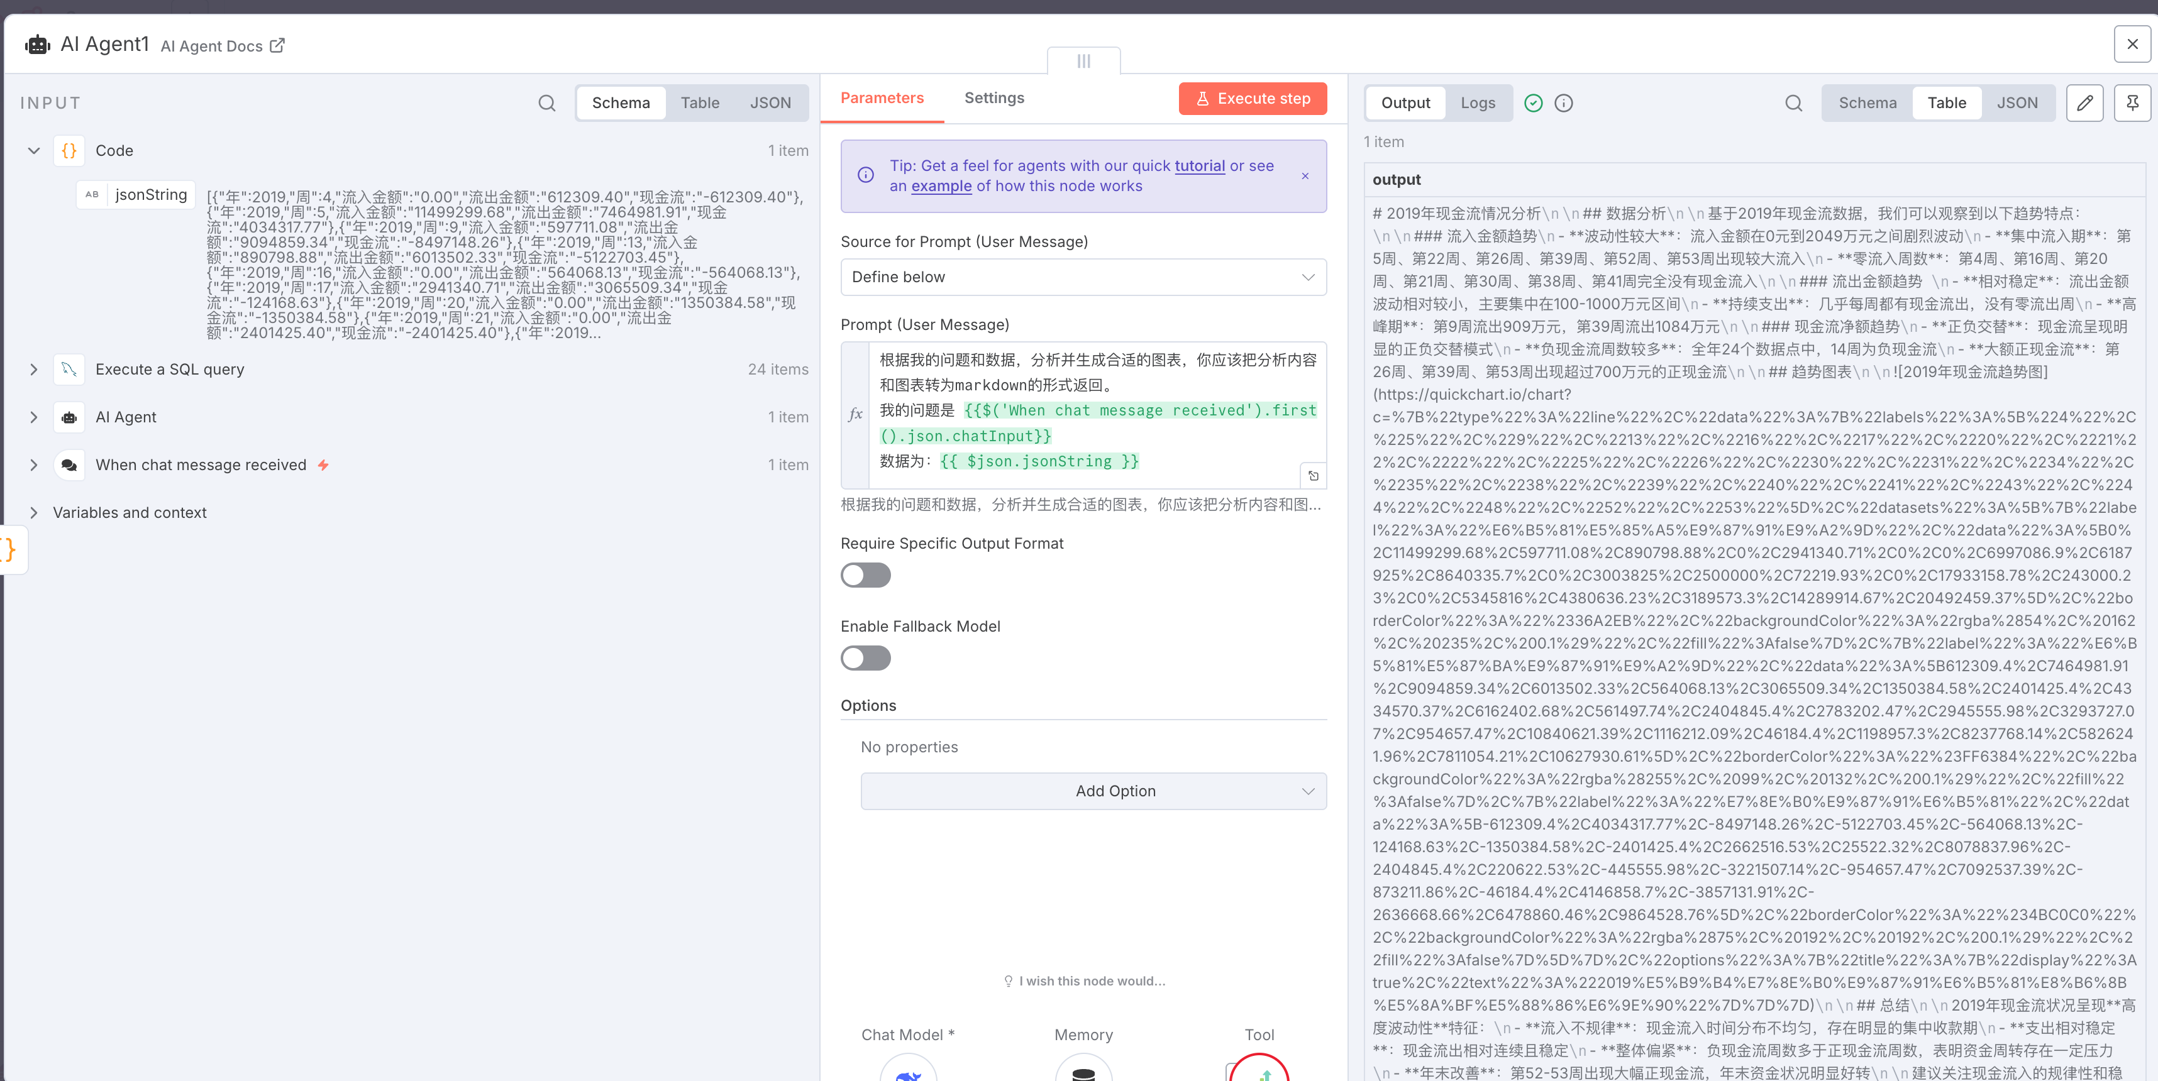Collapse the Code input node
2158x1081 pixels.
tap(33, 151)
